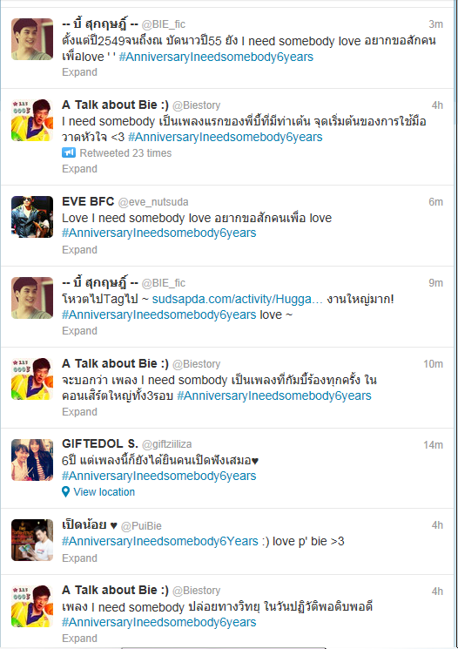Screen dimensions: 458x649
Task: Click the @giftziiliza handle
Action: point(166,444)
